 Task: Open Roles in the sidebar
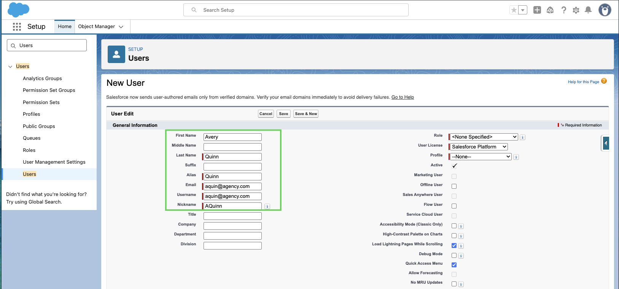(29, 150)
